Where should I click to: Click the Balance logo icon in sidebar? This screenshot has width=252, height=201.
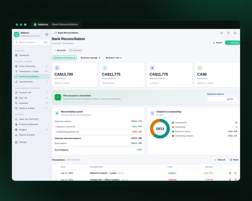click(17, 34)
